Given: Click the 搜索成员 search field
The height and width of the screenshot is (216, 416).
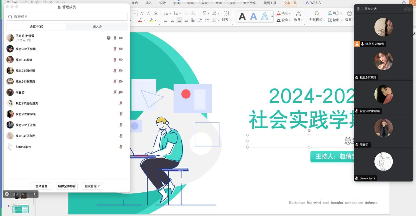Looking at the screenshot, I should [x=67, y=17].
